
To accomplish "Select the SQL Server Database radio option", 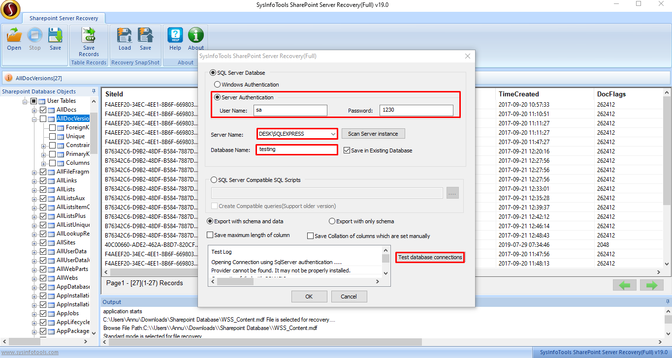I will tap(213, 73).
